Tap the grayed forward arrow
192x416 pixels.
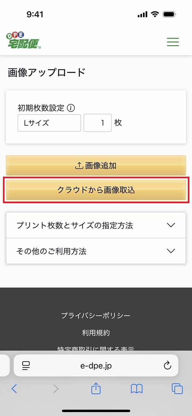(x=56, y=389)
